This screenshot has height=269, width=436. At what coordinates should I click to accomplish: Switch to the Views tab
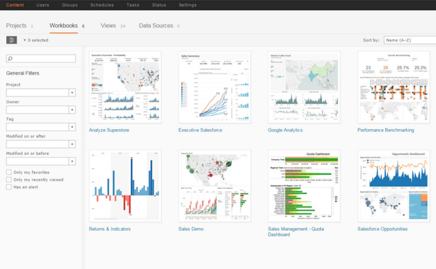[x=108, y=25]
